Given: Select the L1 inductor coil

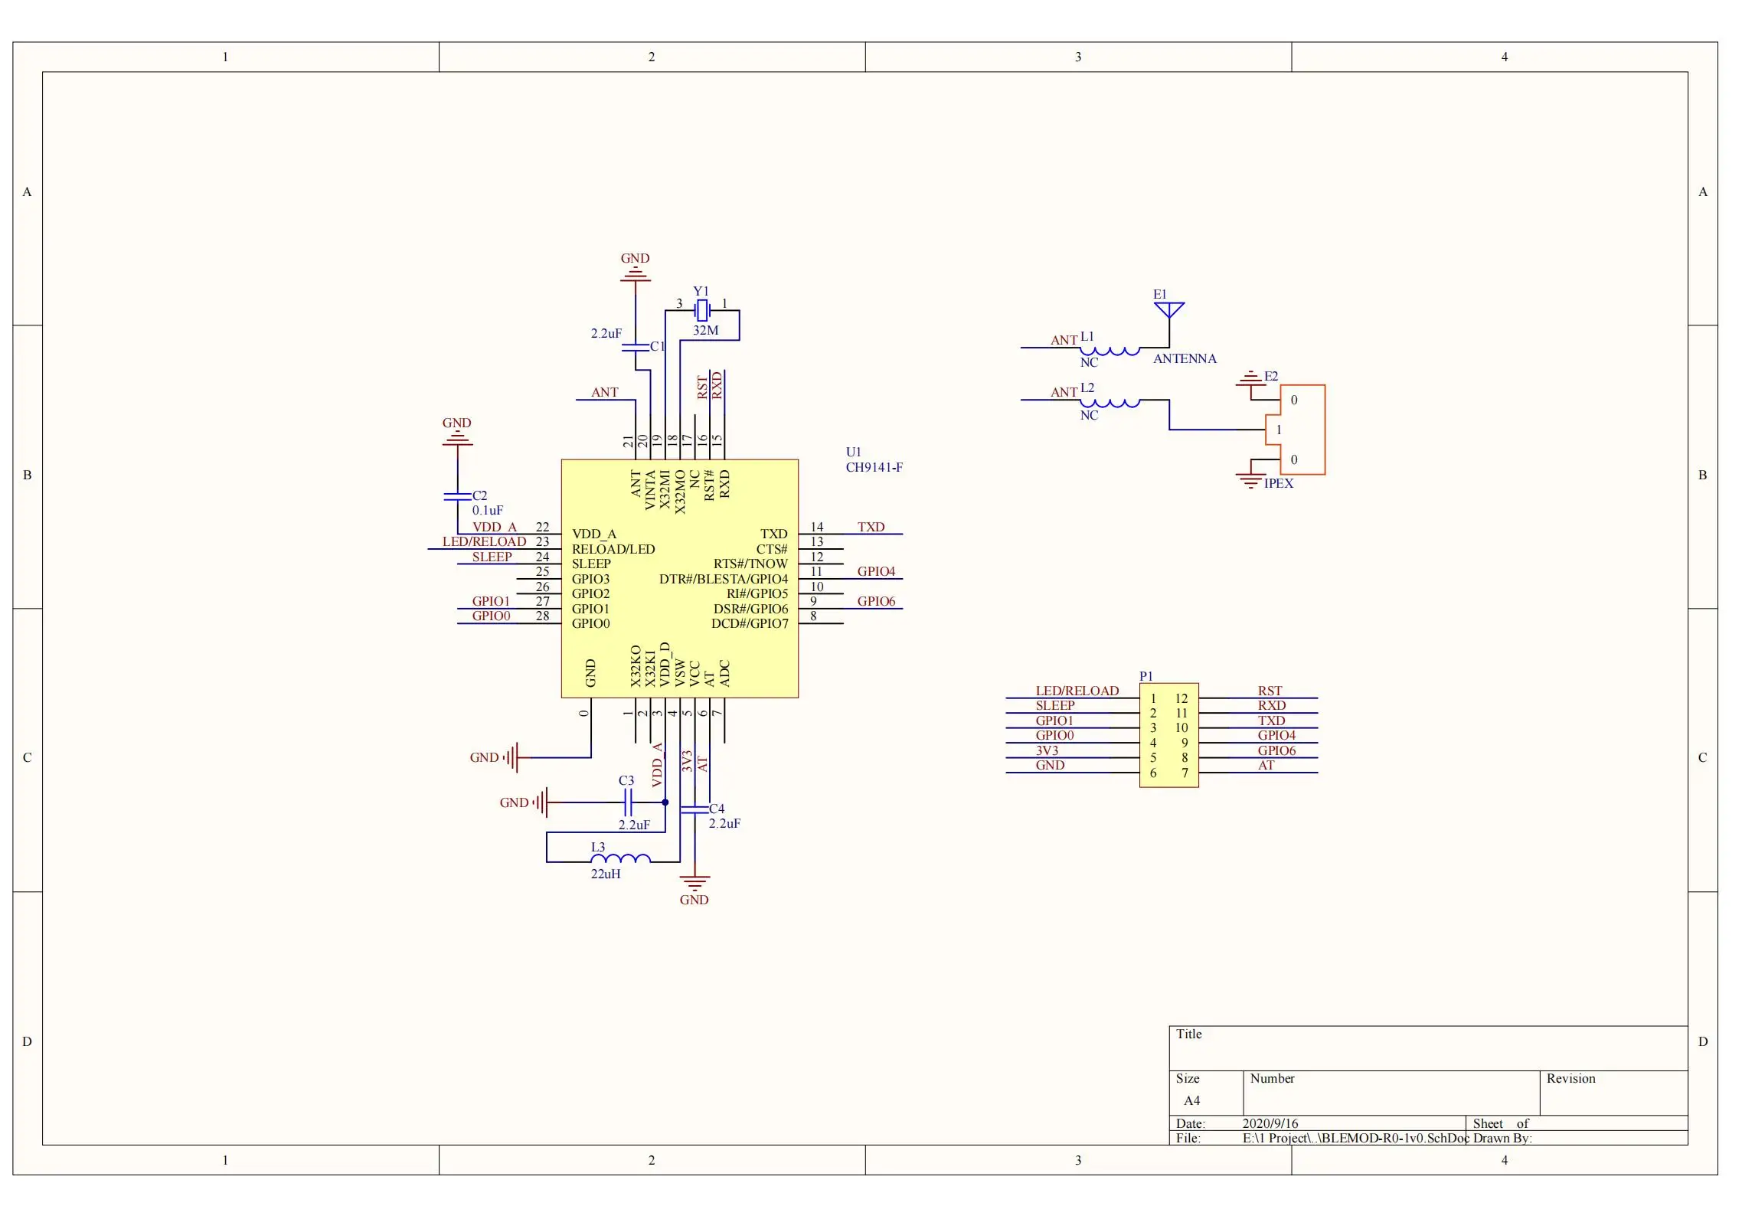Looking at the screenshot, I should pos(1110,351).
